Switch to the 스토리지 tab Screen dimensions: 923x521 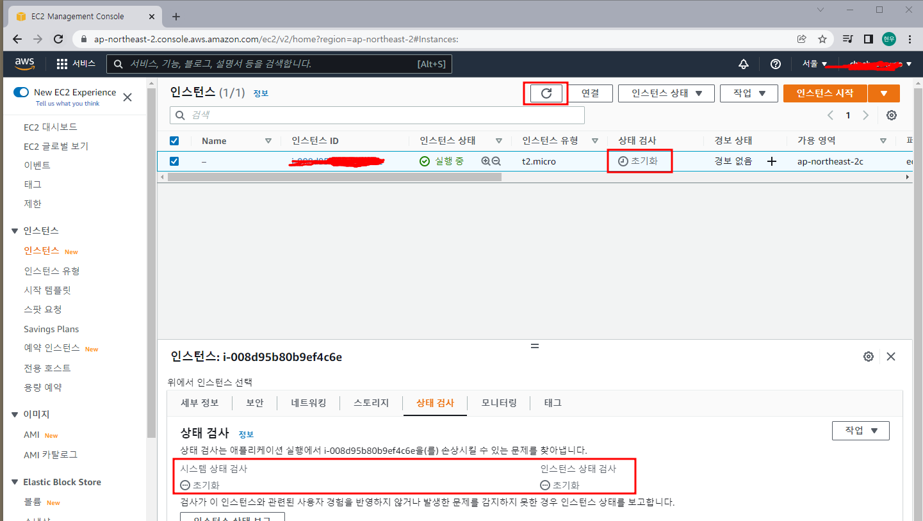click(370, 403)
